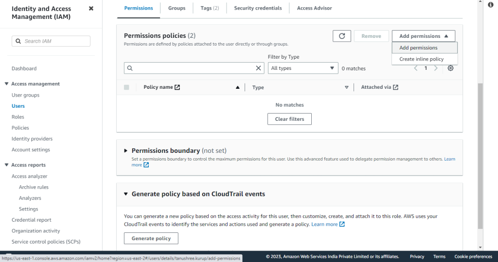Collapse the Access reports nav group

[x=6, y=165]
